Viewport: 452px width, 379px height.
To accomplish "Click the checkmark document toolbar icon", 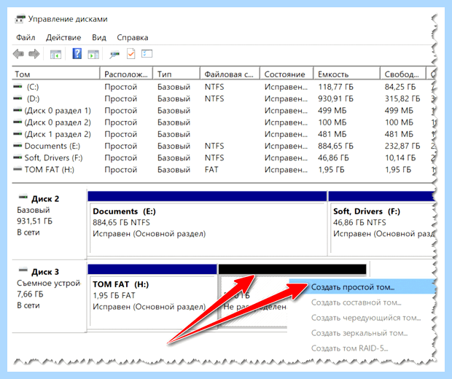I will pos(131,54).
